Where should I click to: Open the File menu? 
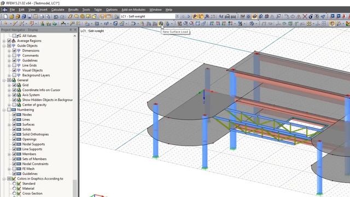coord(12,10)
